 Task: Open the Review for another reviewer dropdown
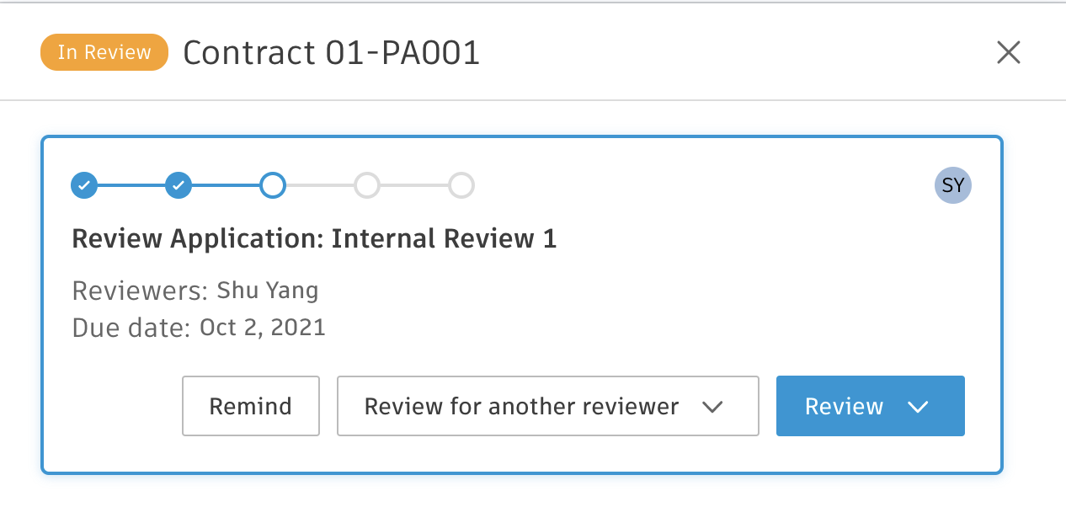[521, 406]
